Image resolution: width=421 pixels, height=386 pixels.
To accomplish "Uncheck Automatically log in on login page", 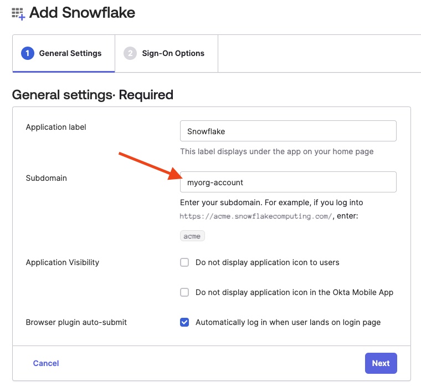I will click(184, 322).
